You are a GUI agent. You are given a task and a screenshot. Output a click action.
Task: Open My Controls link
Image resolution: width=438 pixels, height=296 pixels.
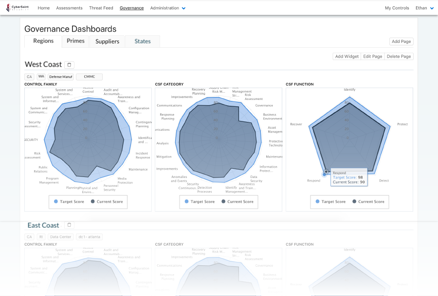click(397, 8)
